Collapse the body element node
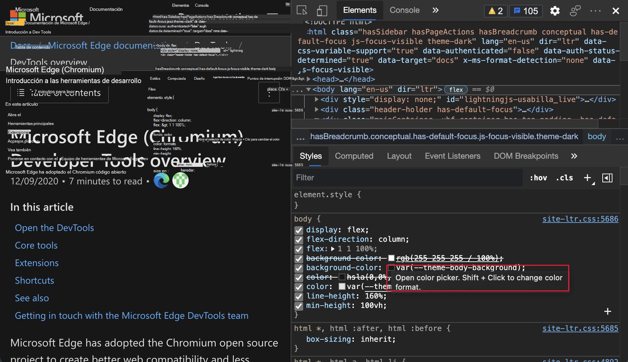This screenshot has width=628, height=362. click(309, 89)
